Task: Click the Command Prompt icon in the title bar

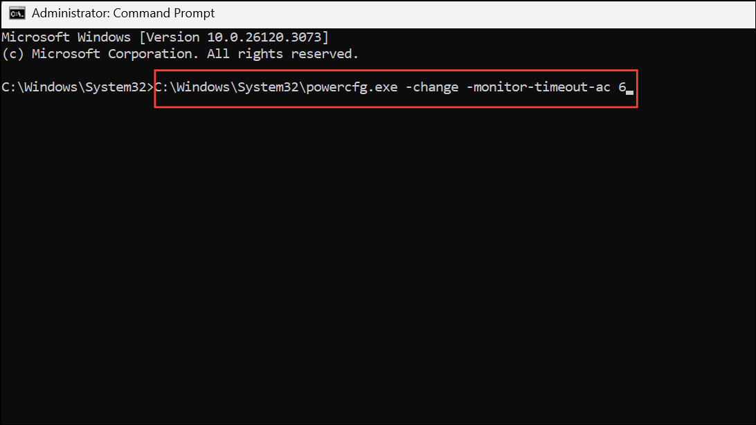Action: pos(15,12)
